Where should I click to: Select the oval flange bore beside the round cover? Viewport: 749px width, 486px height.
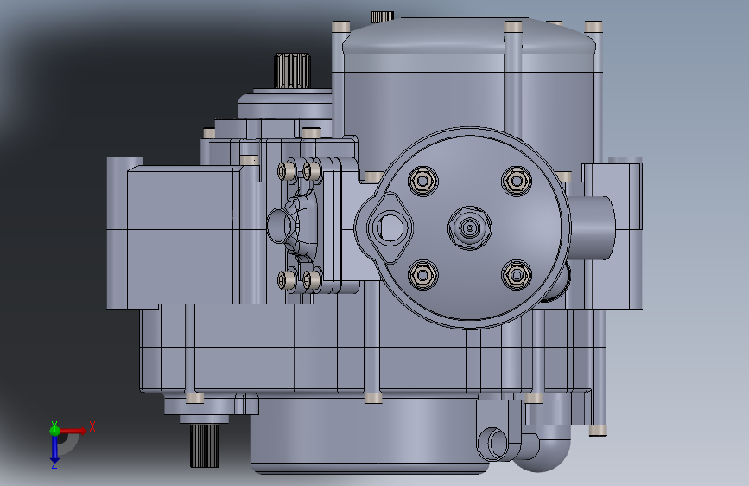click(x=390, y=228)
